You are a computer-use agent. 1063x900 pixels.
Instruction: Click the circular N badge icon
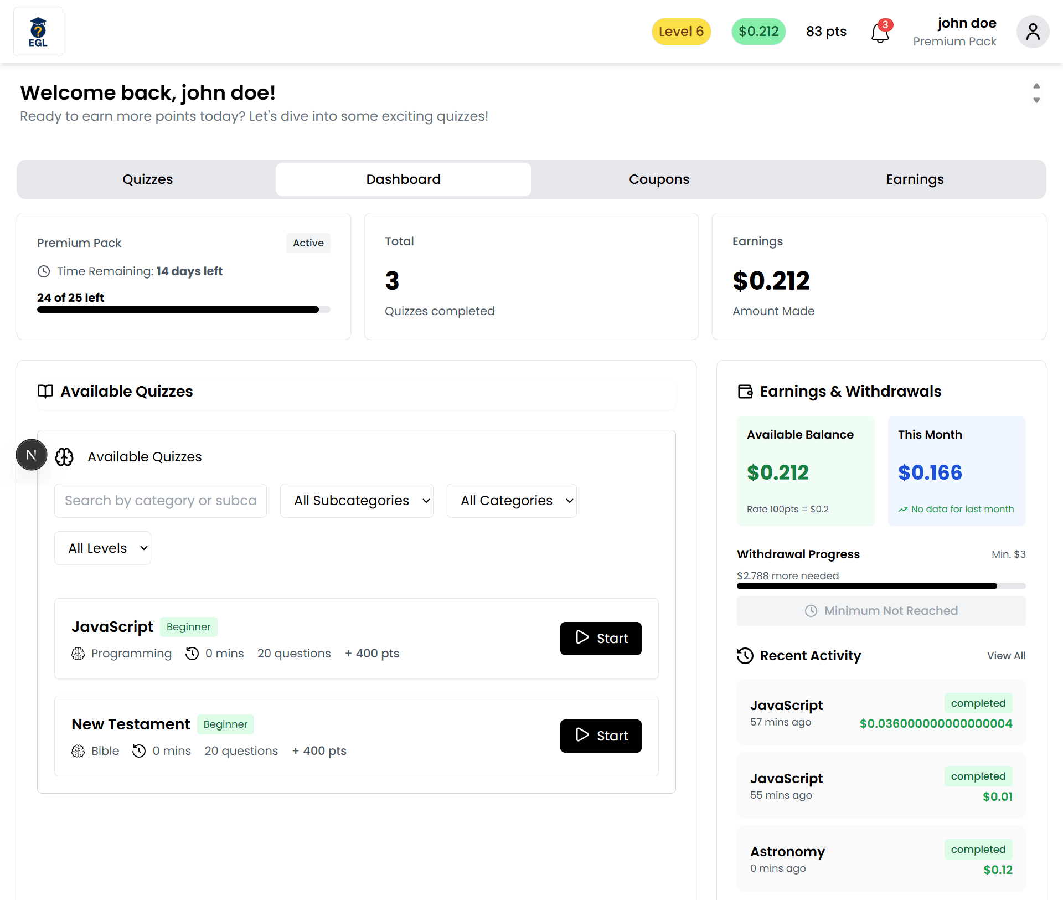coord(32,455)
